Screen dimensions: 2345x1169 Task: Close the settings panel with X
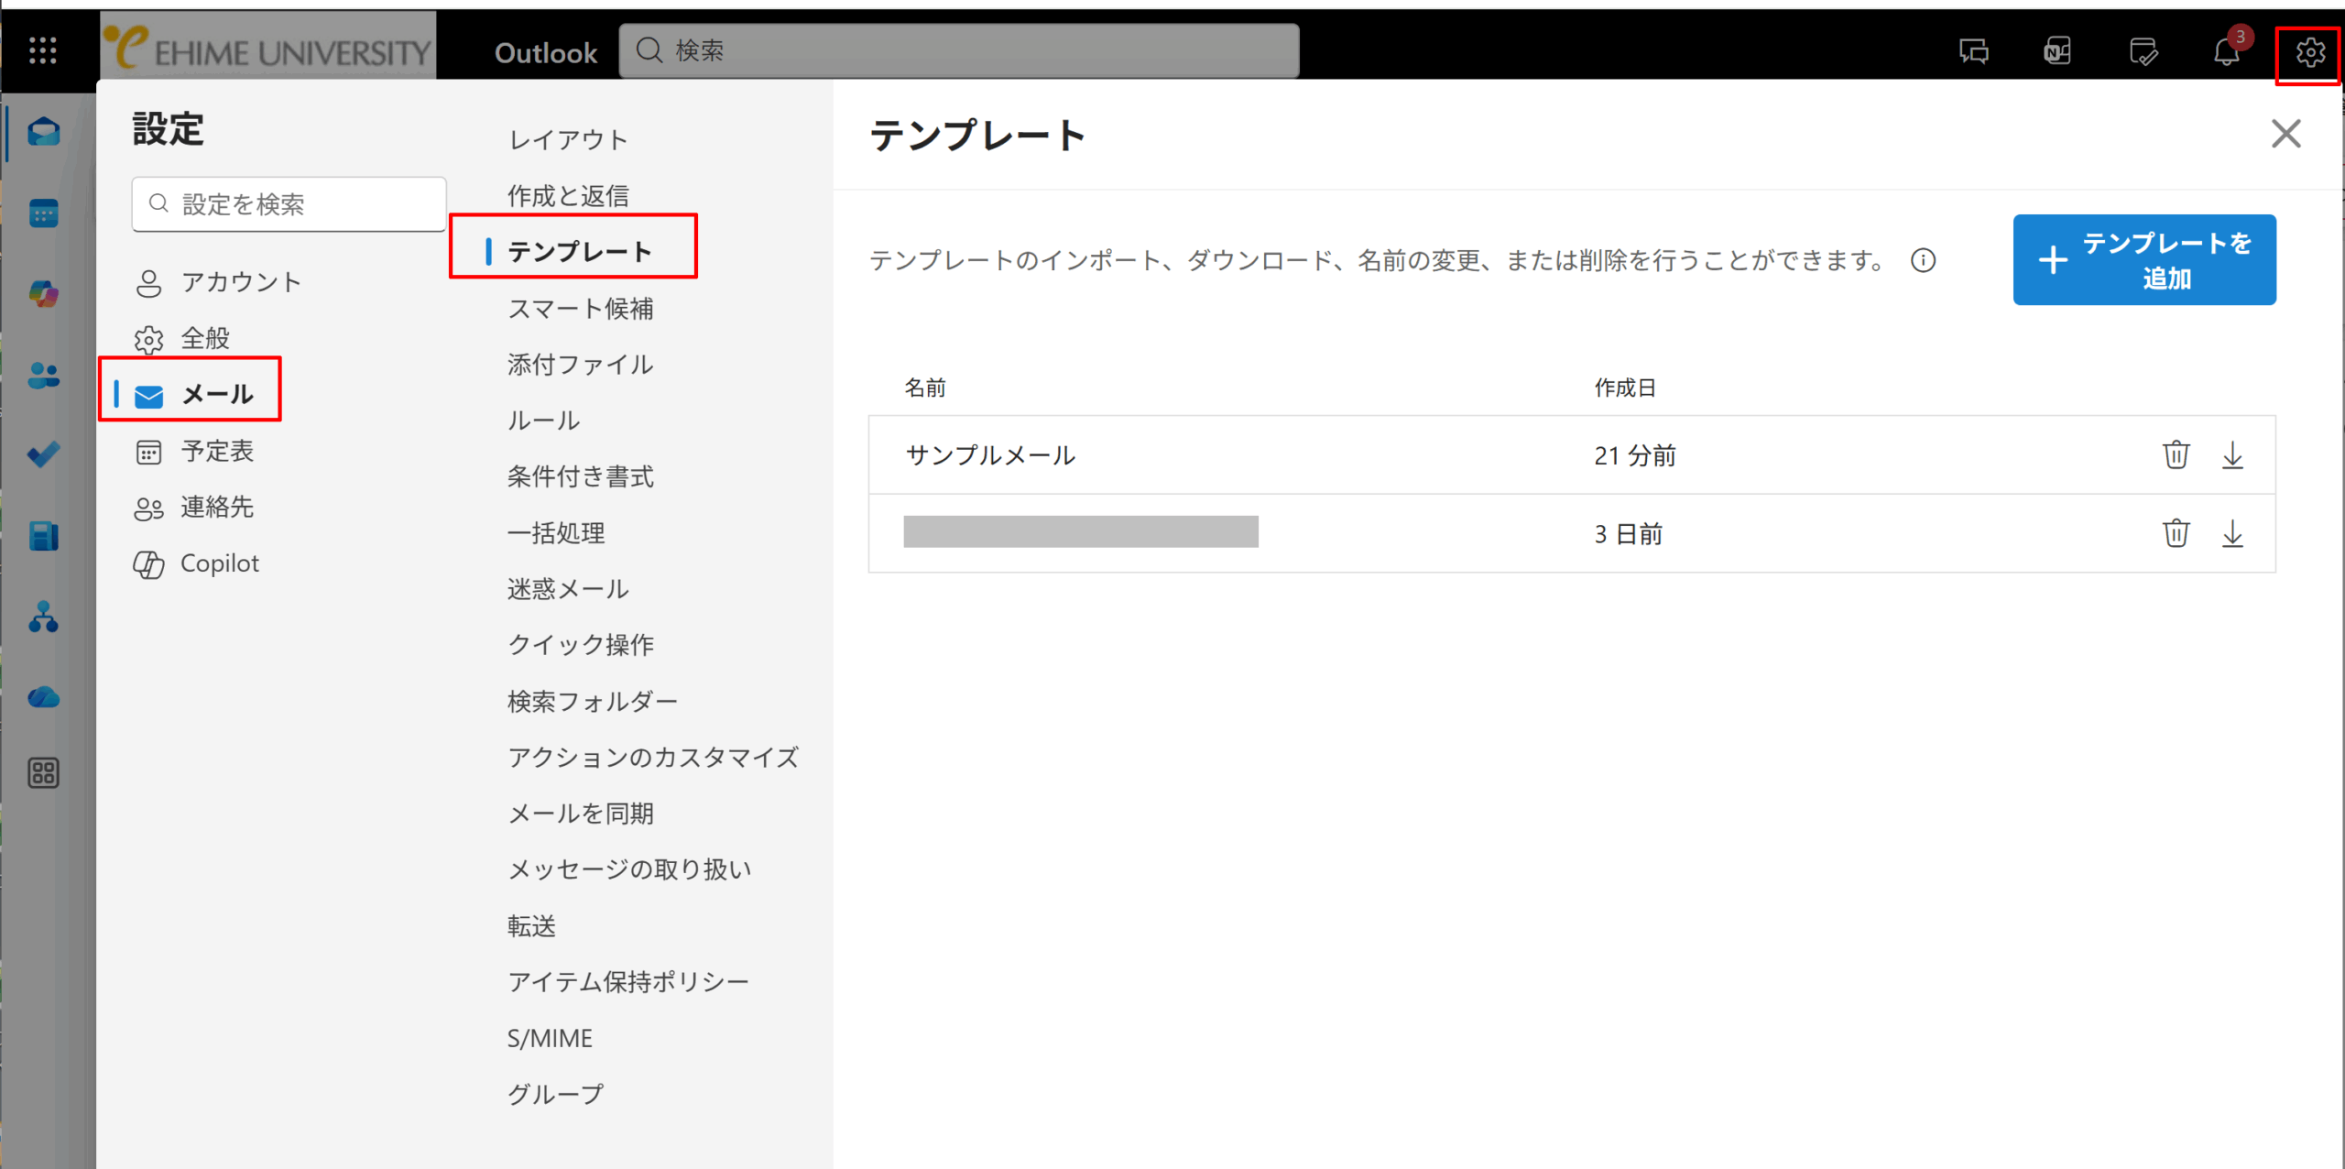point(2285,134)
